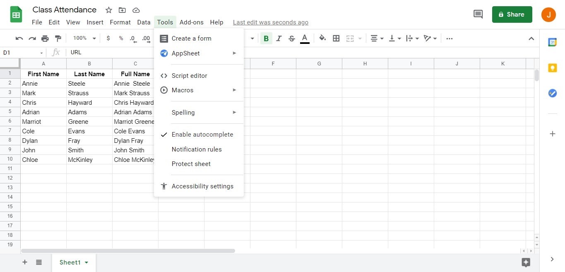
Task: Click the text color swatch
Action: [x=305, y=39]
